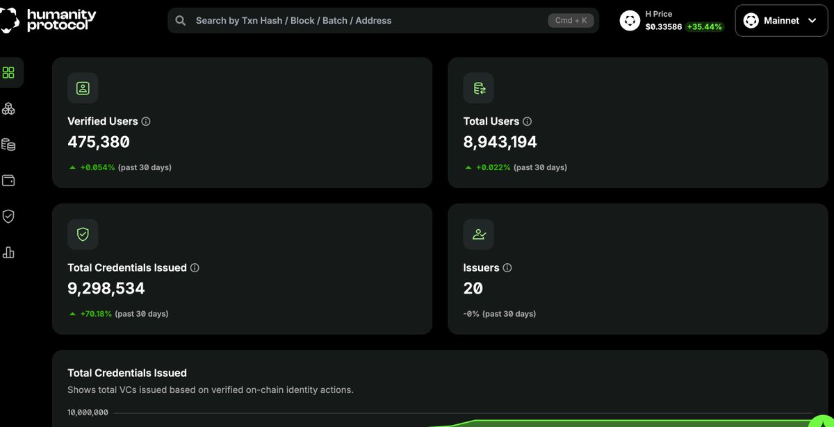Expand the Mainnet network dropdown
Image resolution: width=834 pixels, height=427 pixels.
pos(781,21)
